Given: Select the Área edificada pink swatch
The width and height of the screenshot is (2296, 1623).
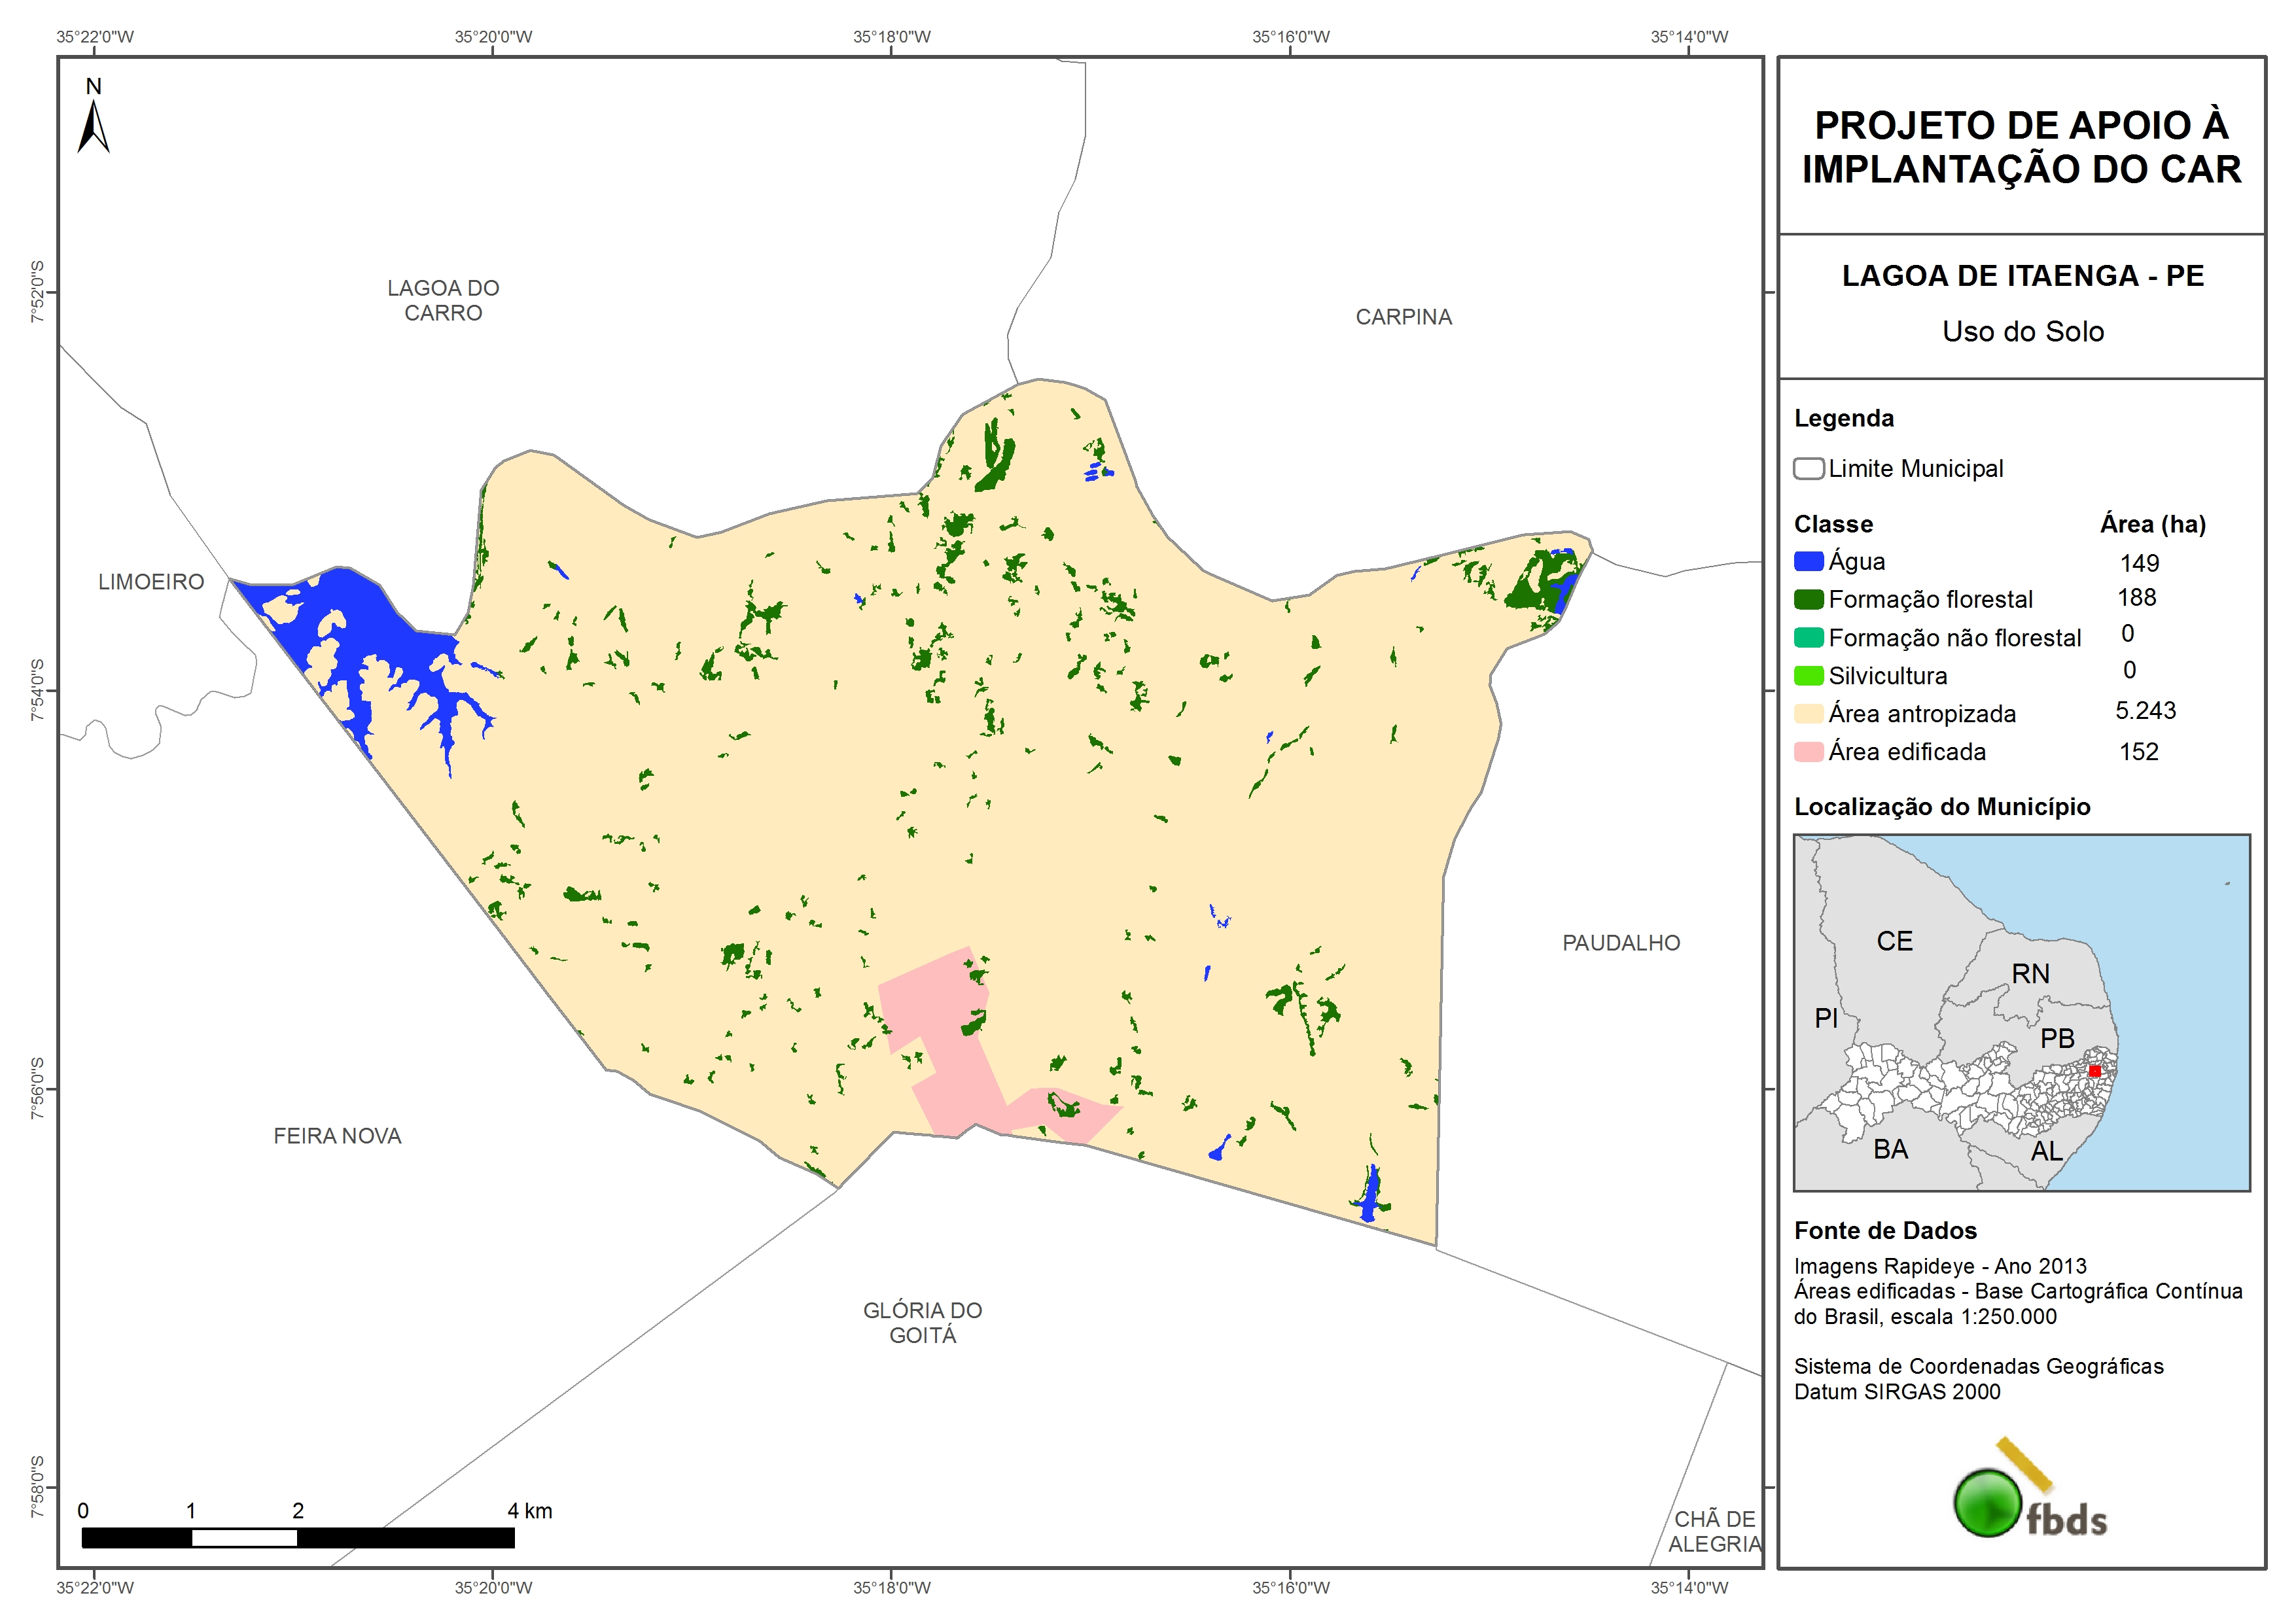Looking at the screenshot, I should tap(1808, 752).
